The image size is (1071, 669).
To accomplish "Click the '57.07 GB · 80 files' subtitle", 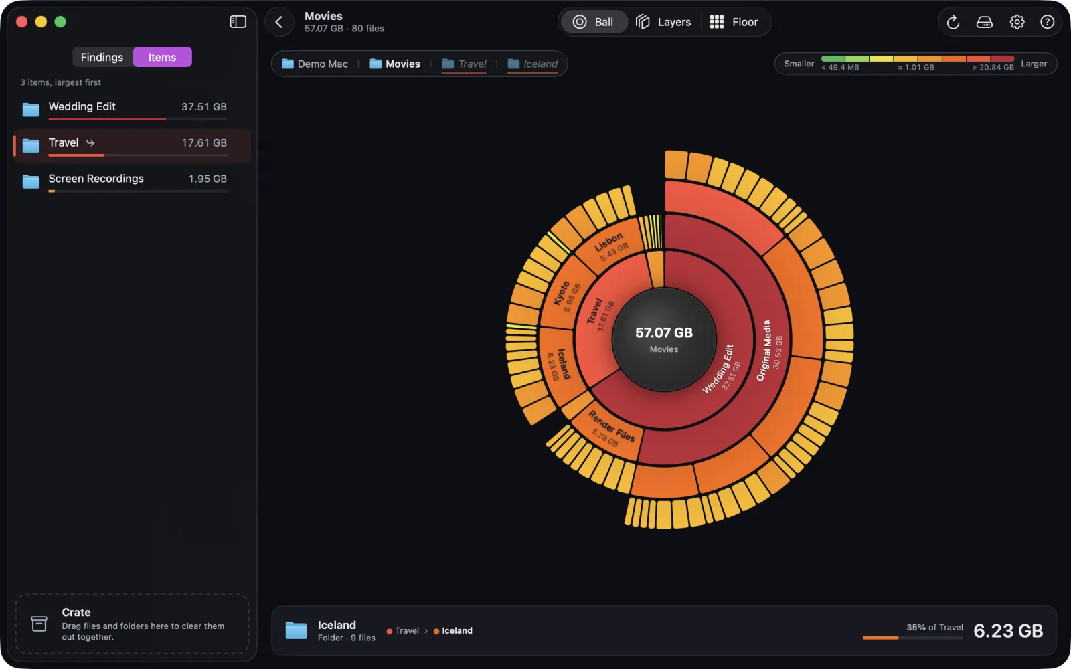I will 344,29.
